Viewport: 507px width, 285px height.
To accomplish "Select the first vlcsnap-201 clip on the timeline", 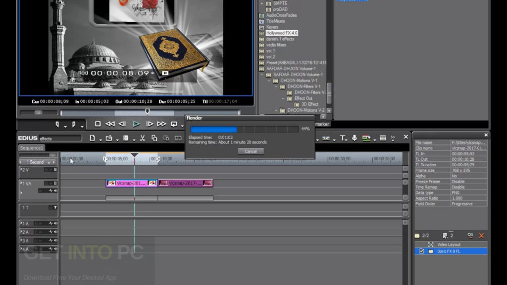I will (132, 183).
